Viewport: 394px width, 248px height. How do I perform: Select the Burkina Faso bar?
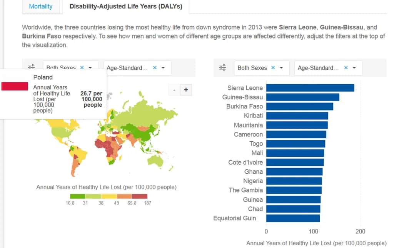point(299,106)
